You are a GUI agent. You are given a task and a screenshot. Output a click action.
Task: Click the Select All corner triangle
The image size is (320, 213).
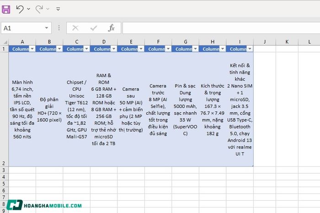pos(5,42)
